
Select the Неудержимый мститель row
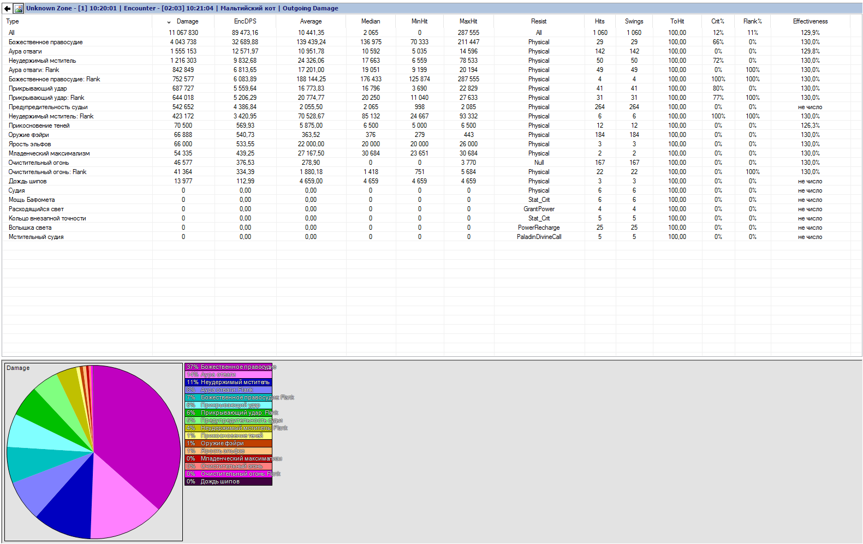[x=431, y=61]
